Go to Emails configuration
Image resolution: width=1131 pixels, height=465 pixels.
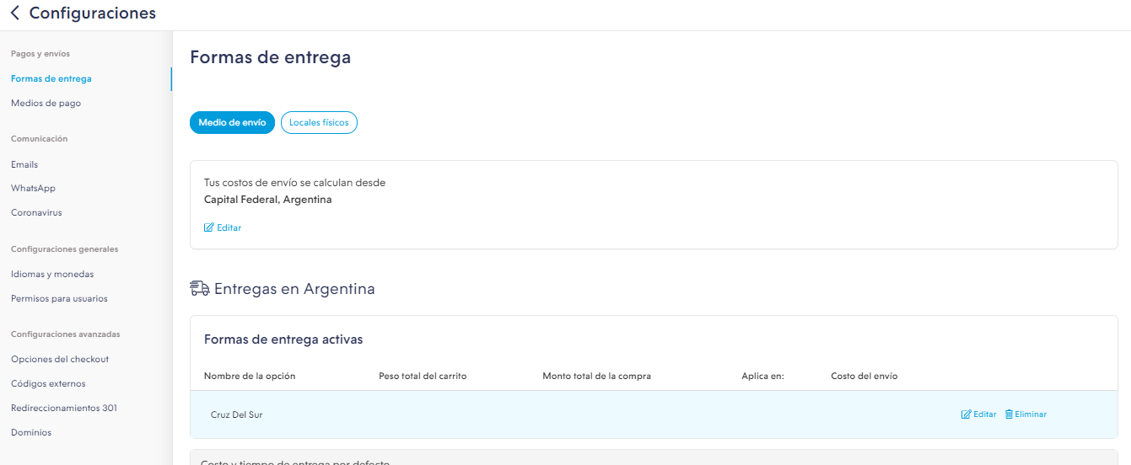coord(24,165)
